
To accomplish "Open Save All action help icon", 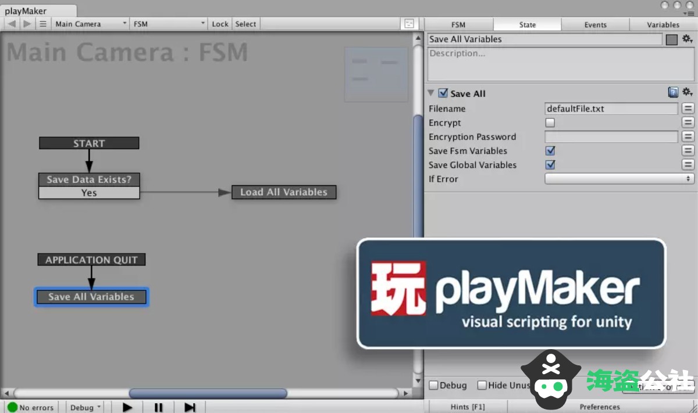I will (673, 92).
